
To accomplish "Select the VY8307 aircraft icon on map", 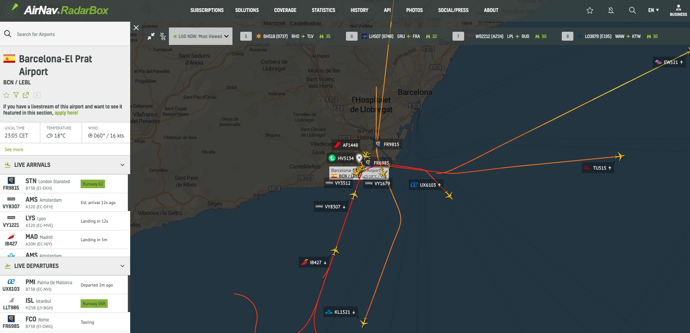I will 354,195.
